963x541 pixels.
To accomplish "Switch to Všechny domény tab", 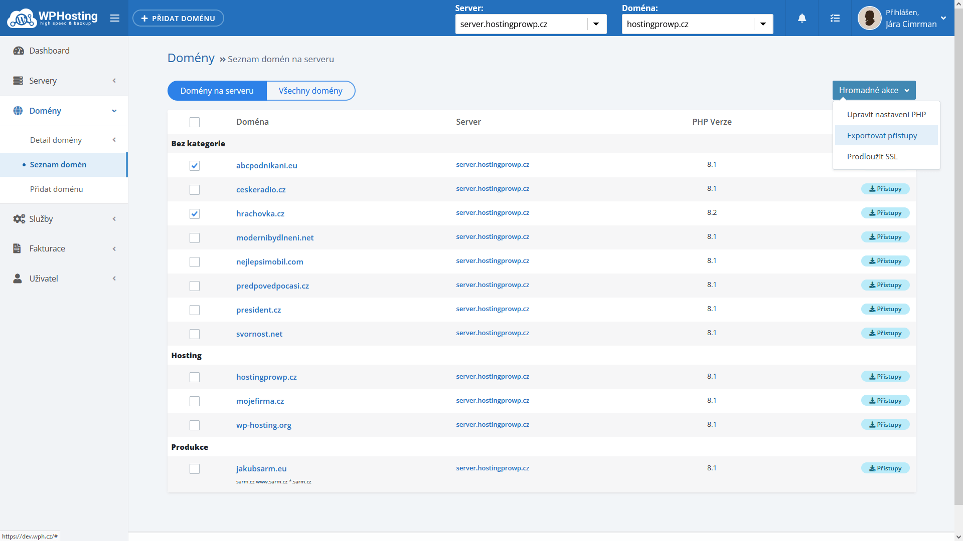I will click(x=310, y=91).
